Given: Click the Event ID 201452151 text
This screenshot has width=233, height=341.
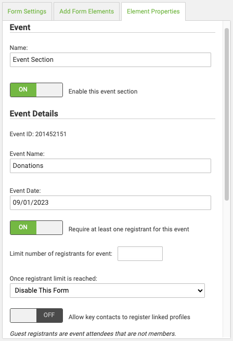Looking at the screenshot, I should (38, 134).
